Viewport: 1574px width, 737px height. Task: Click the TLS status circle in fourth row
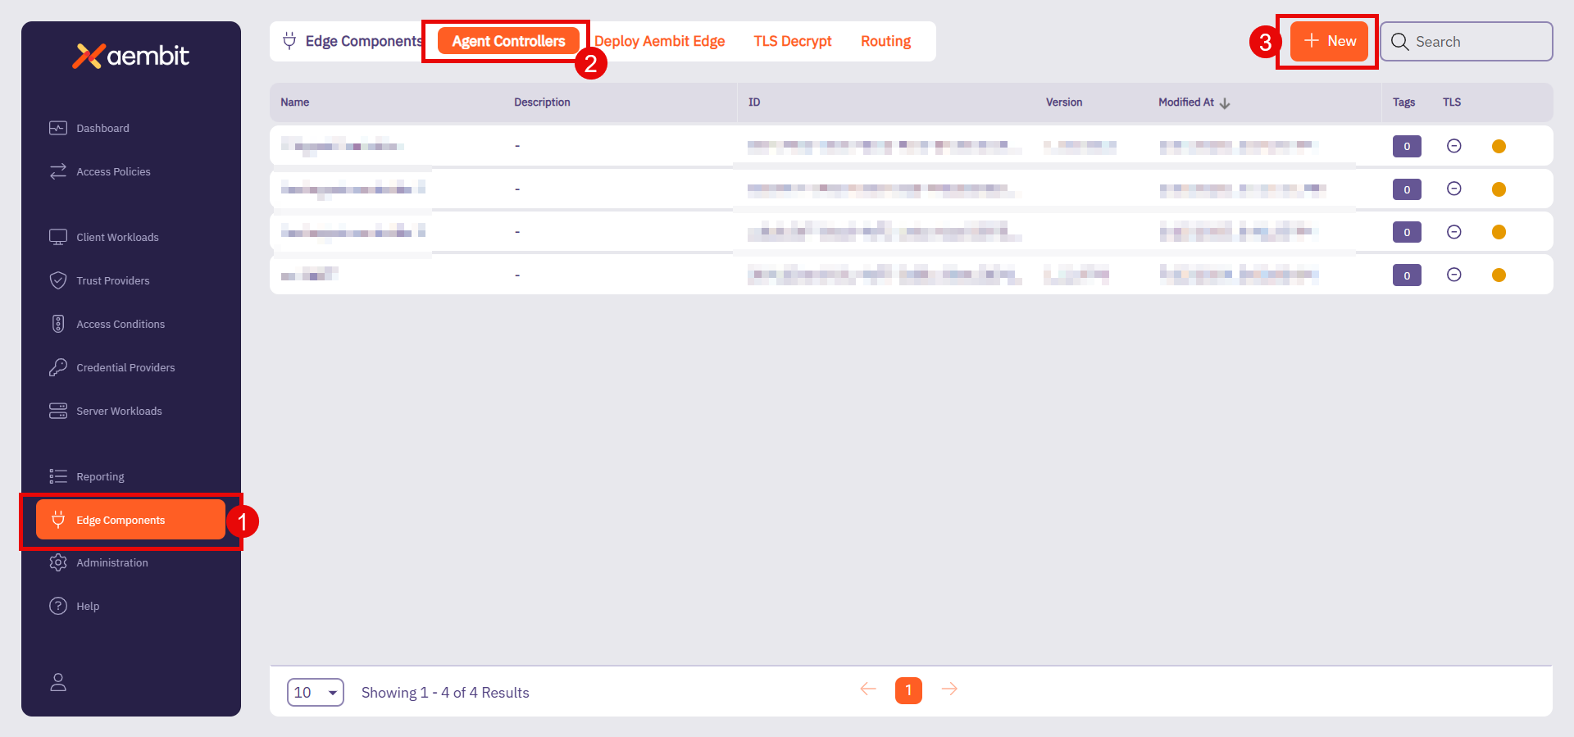(1453, 275)
